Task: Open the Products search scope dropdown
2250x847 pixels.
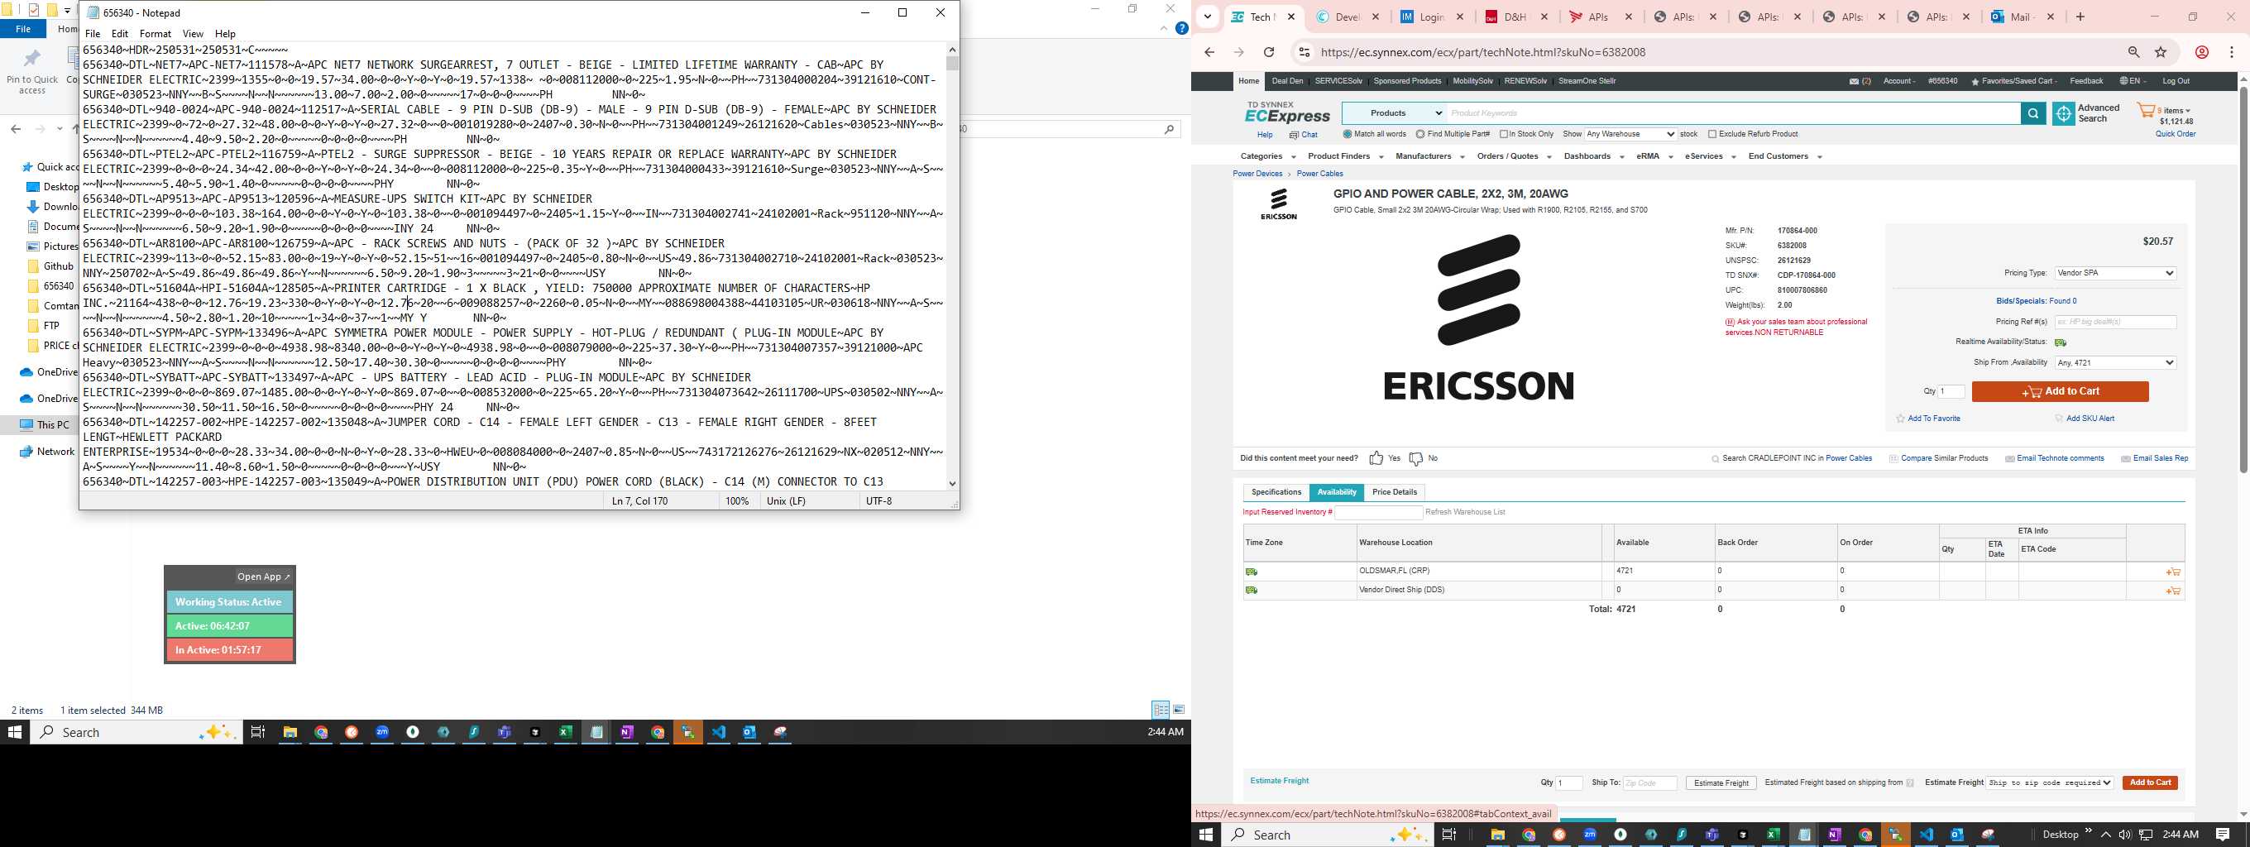Action: 1394,113
